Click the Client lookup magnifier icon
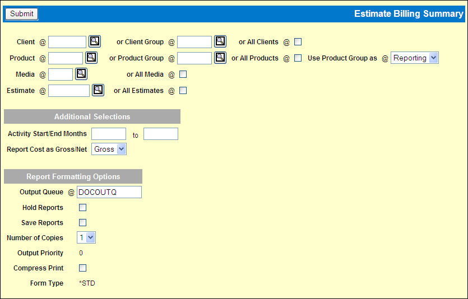 click(x=95, y=41)
